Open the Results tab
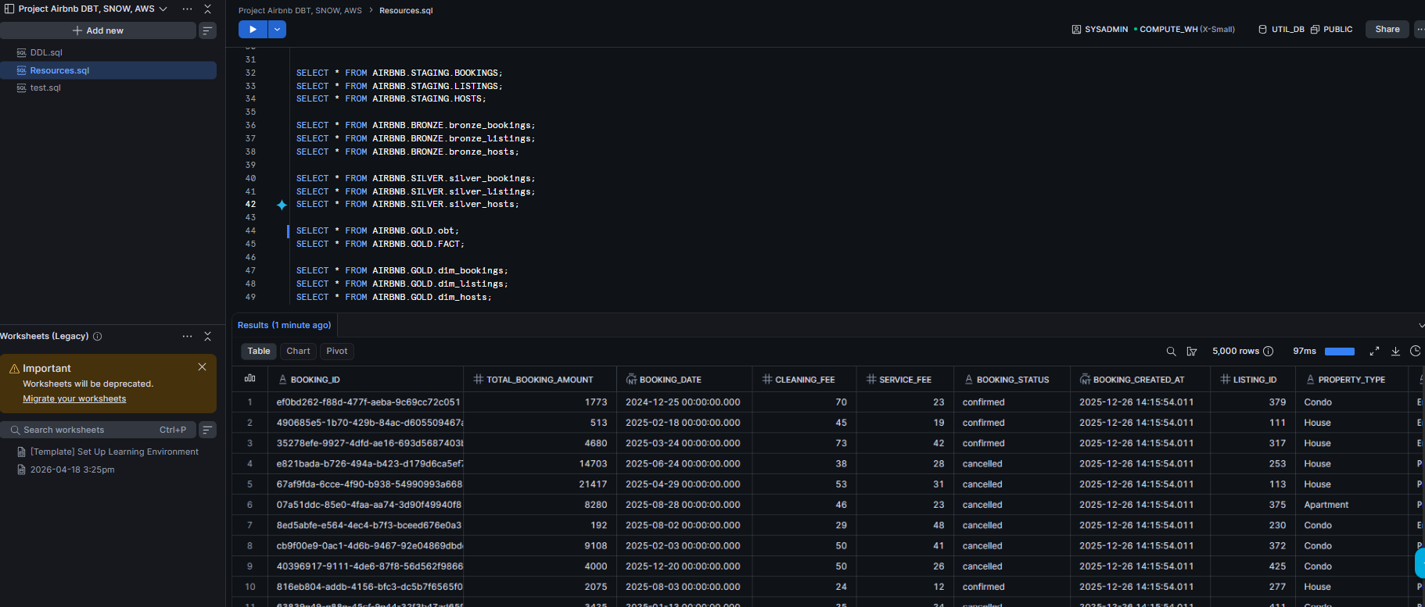1425x607 pixels. pos(284,325)
